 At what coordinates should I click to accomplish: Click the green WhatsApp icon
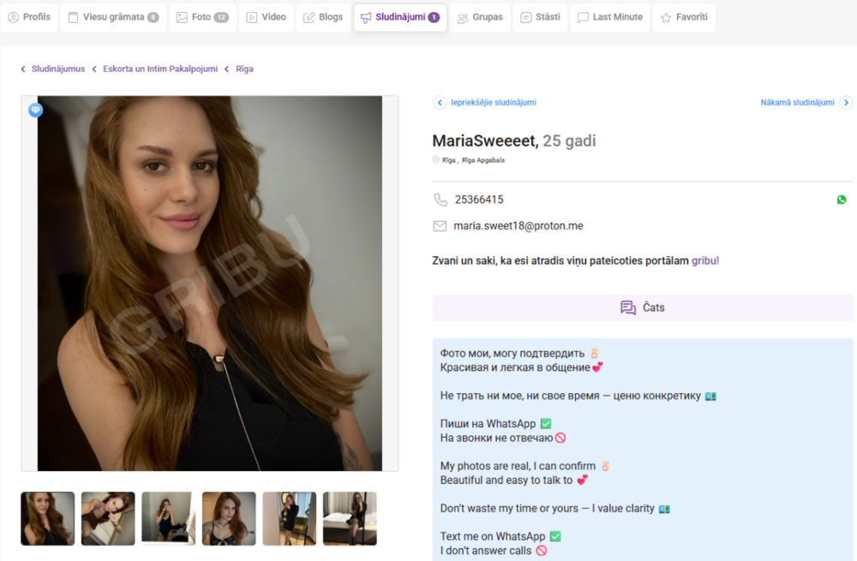point(842,200)
